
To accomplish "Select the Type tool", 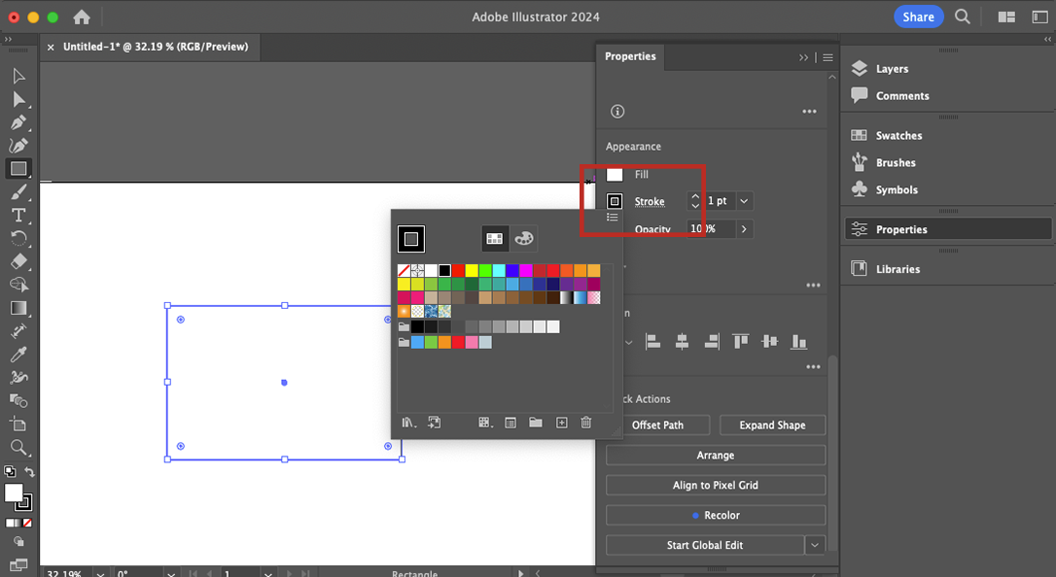I will pyautogui.click(x=18, y=216).
